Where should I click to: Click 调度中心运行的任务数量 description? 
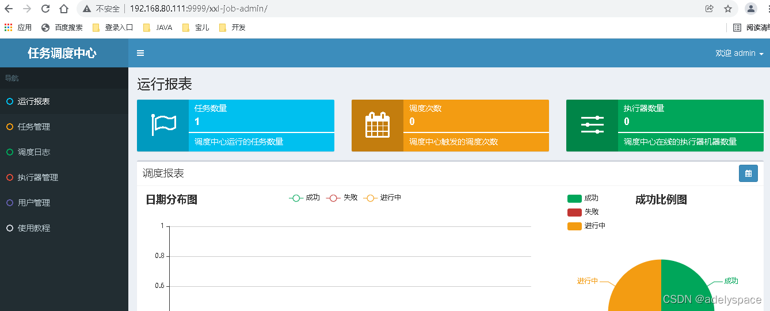[x=239, y=142]
